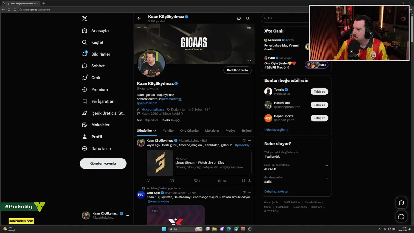Click the back arrow in profile header
Screen dimensions: 414x233
[x=139, y=18]
